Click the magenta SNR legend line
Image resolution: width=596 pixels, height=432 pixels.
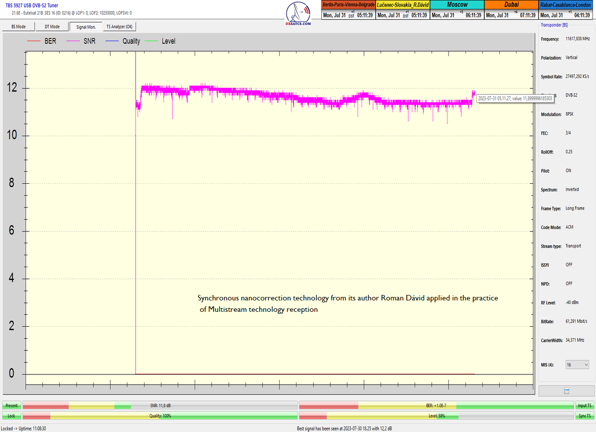pos(72,41)
